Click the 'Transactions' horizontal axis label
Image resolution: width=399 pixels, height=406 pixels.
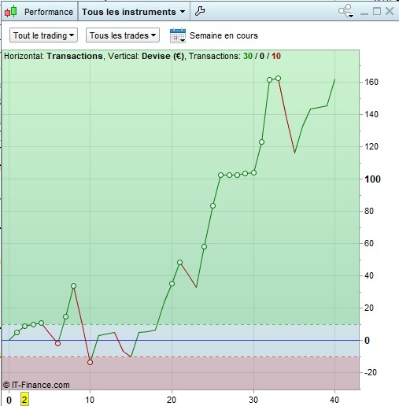tap(75, 56)
